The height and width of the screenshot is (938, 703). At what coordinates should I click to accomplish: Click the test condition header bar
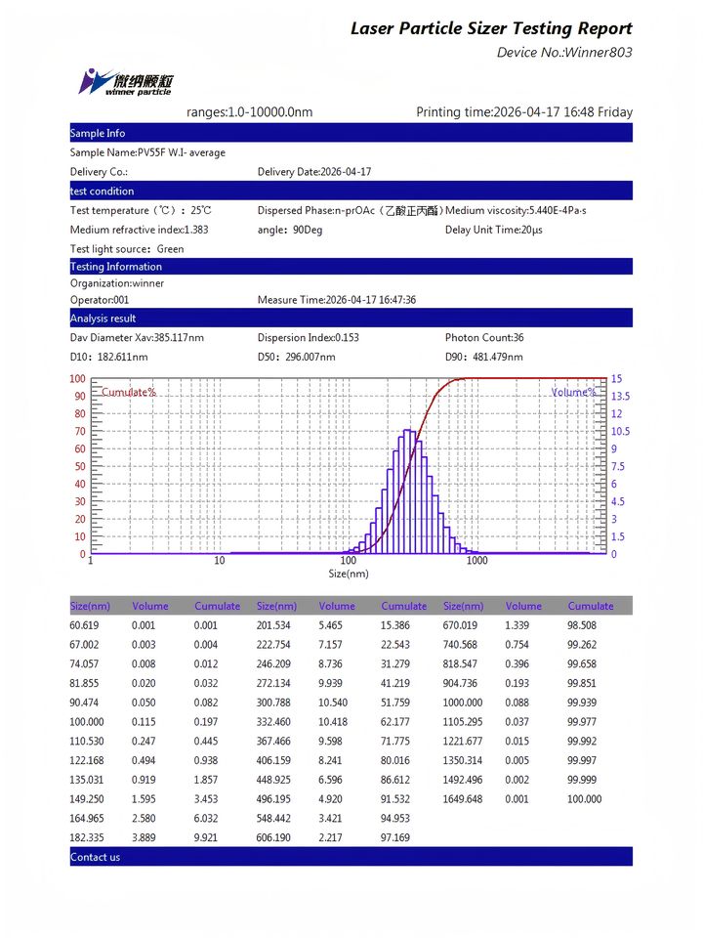[351, 191]
